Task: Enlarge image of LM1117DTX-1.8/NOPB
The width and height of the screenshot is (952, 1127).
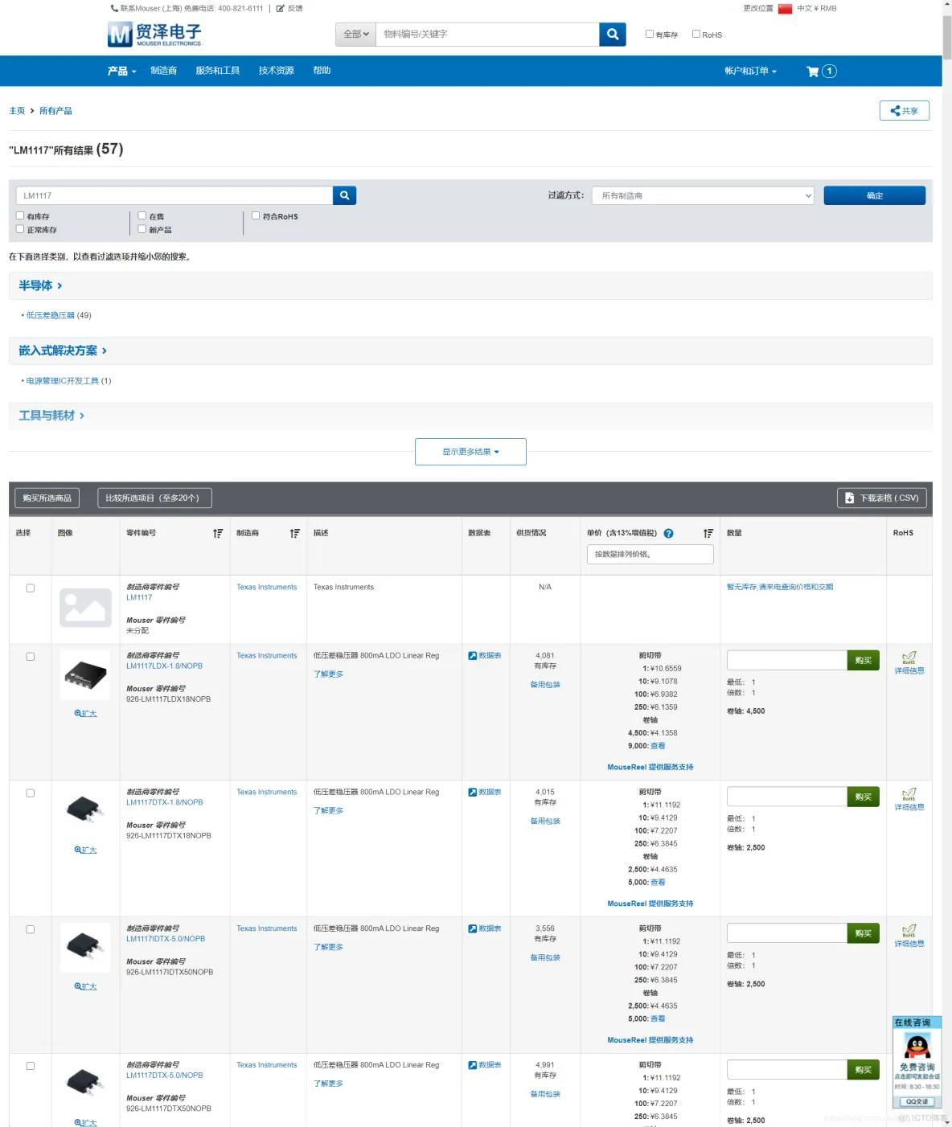Action: tap(85, 850)
